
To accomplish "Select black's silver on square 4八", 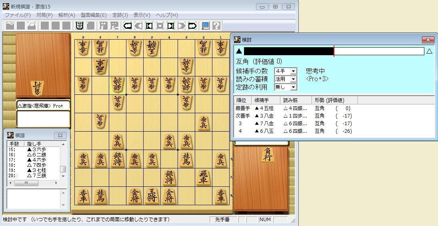I will [x=169, y=177].
